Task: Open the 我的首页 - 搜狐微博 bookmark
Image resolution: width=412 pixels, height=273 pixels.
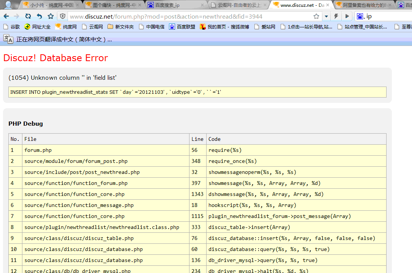Action: (x=224, y=27)
